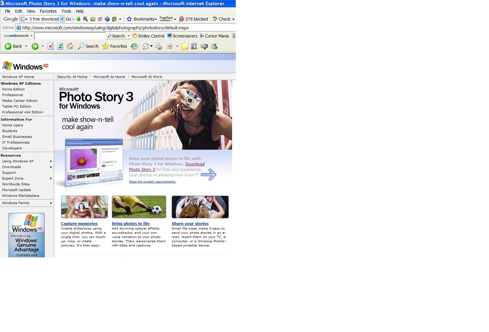Edit page with the Word icon
Viewport: 489px width, 332px height.
[170, 46]
